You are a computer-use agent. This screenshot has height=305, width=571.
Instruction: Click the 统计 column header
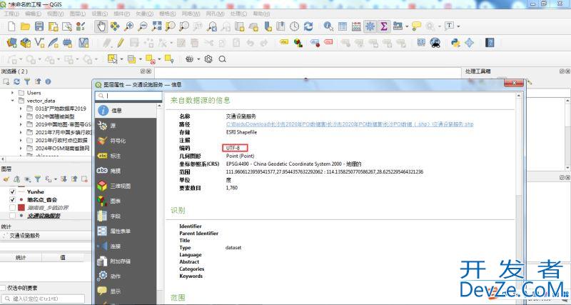[21, 258]
